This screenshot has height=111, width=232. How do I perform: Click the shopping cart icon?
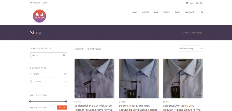pos(187,3)
